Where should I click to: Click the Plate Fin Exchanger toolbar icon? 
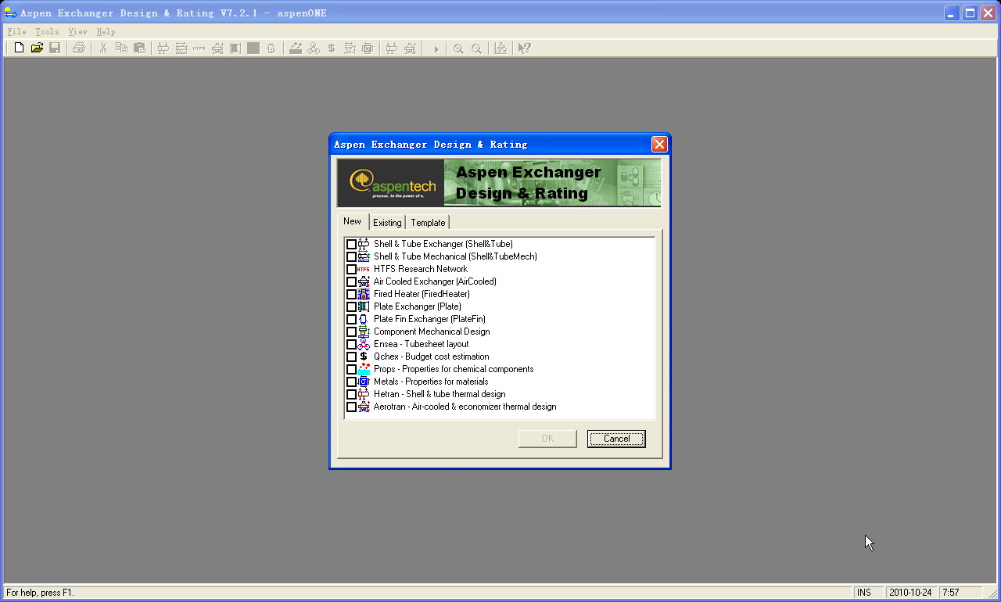[271, 48]
